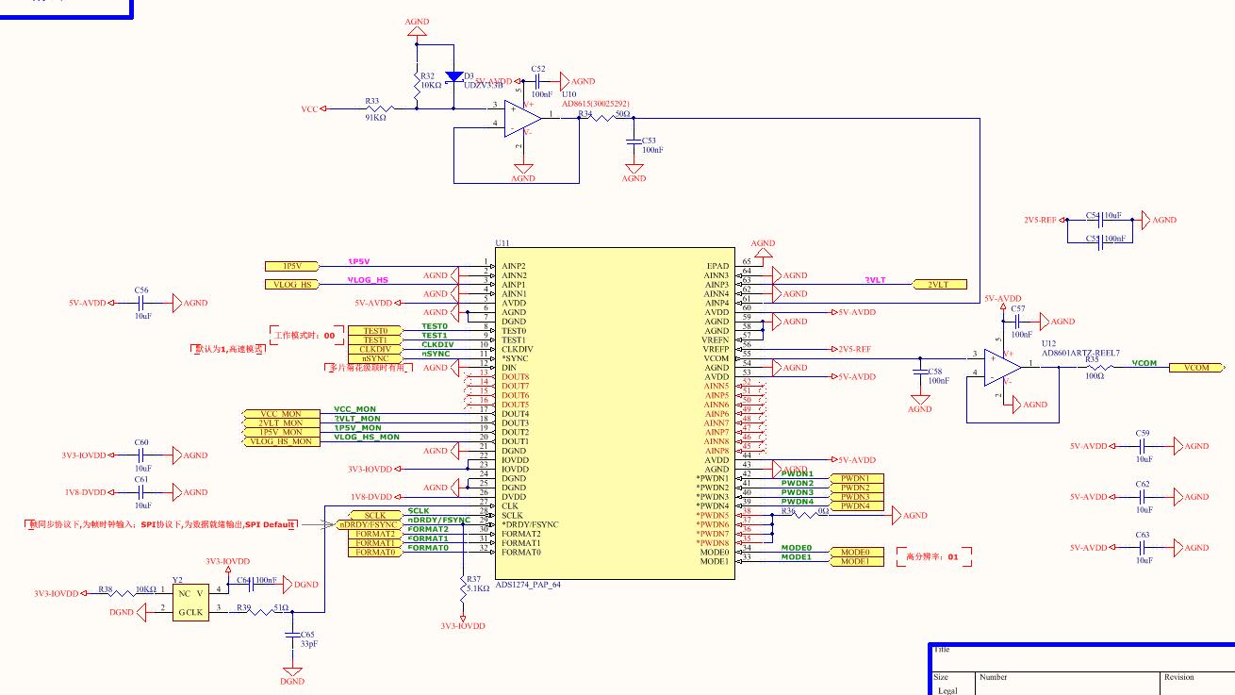Click the PWDN1 port
The width and height of the screenshot is (1235, 695).
857,479
